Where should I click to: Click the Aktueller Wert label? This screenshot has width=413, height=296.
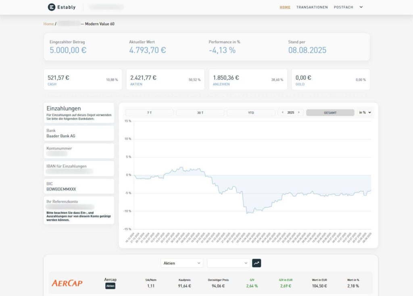[x=142, y=42]
